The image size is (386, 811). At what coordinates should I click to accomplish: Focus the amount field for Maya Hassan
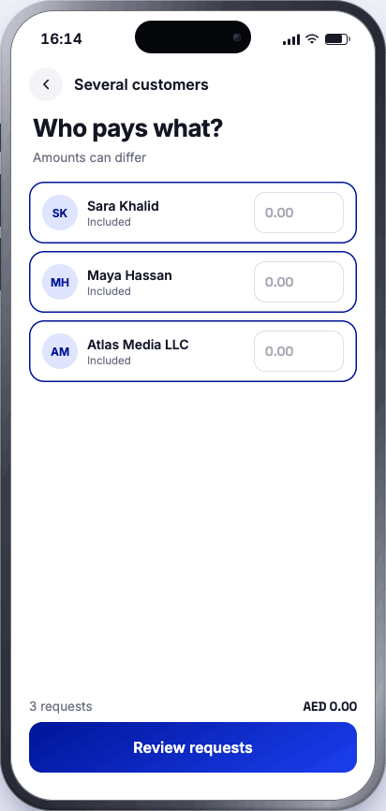(x=299, y=282)
